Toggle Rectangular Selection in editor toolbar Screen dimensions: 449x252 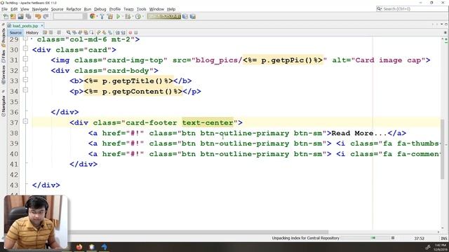(91, 33)
